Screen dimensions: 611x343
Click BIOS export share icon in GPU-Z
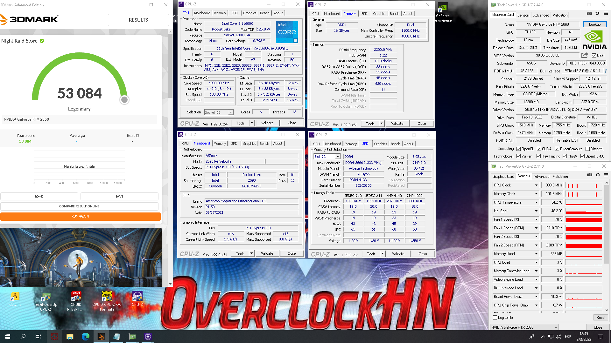click(585, 55)
